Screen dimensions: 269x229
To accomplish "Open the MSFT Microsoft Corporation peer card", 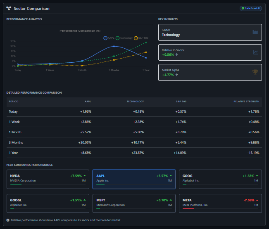I will 134,203.
